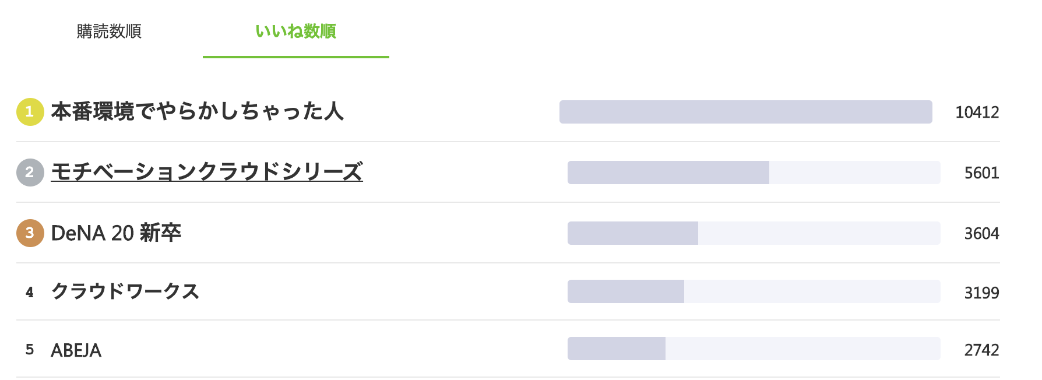This screenshot has height=380, width=1042.
Task: Click the 2742 likes count
Action: point(981,350)
